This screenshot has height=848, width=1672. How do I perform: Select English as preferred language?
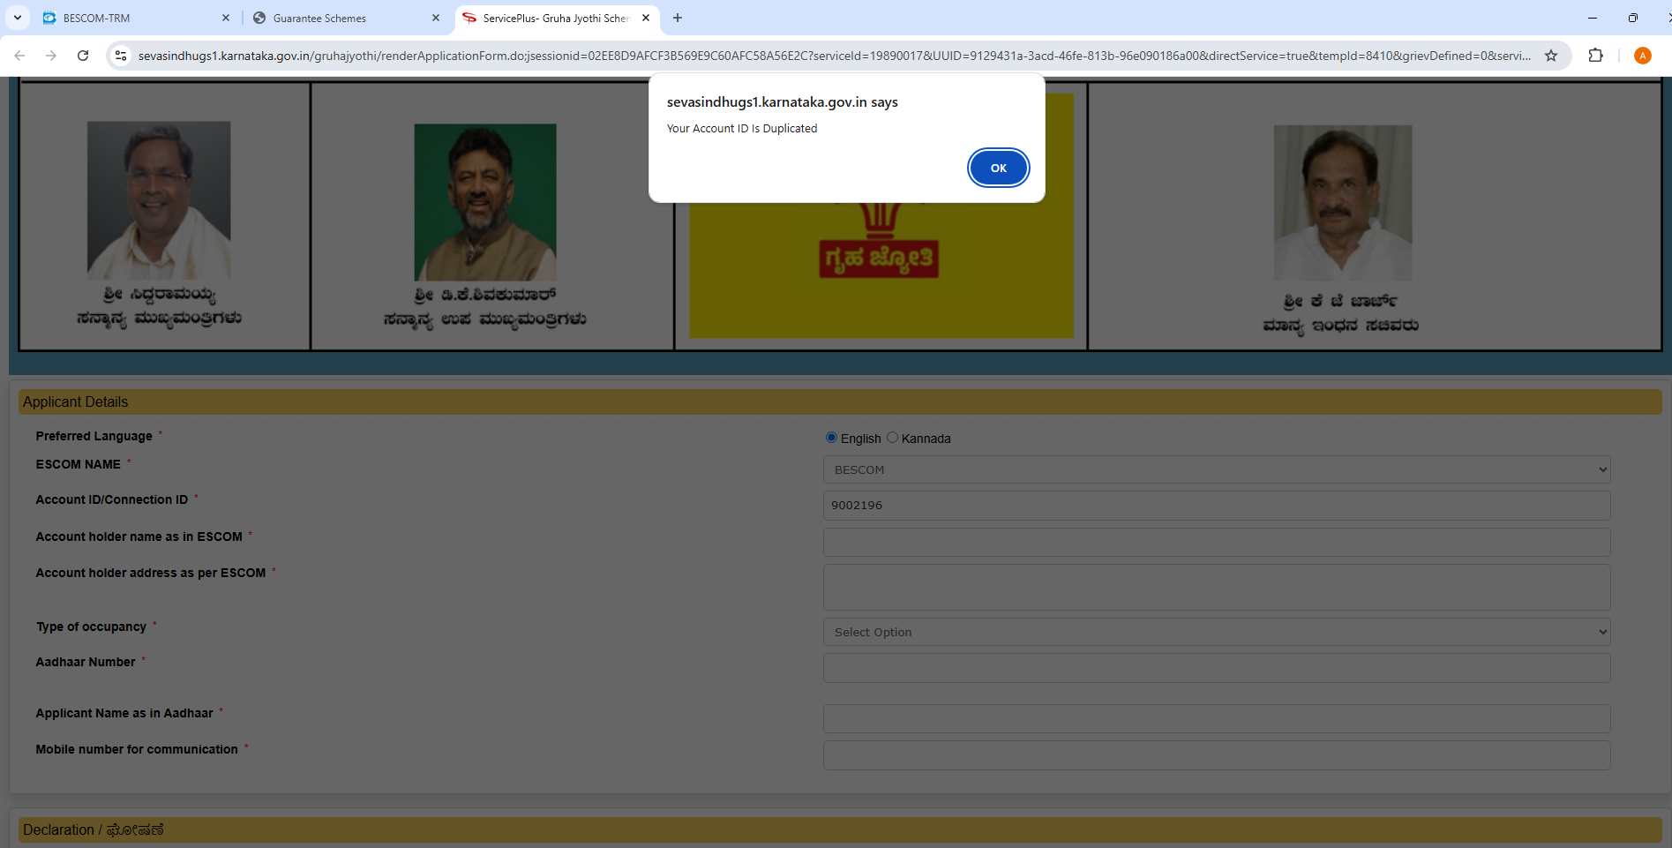[x=831, y=438]
